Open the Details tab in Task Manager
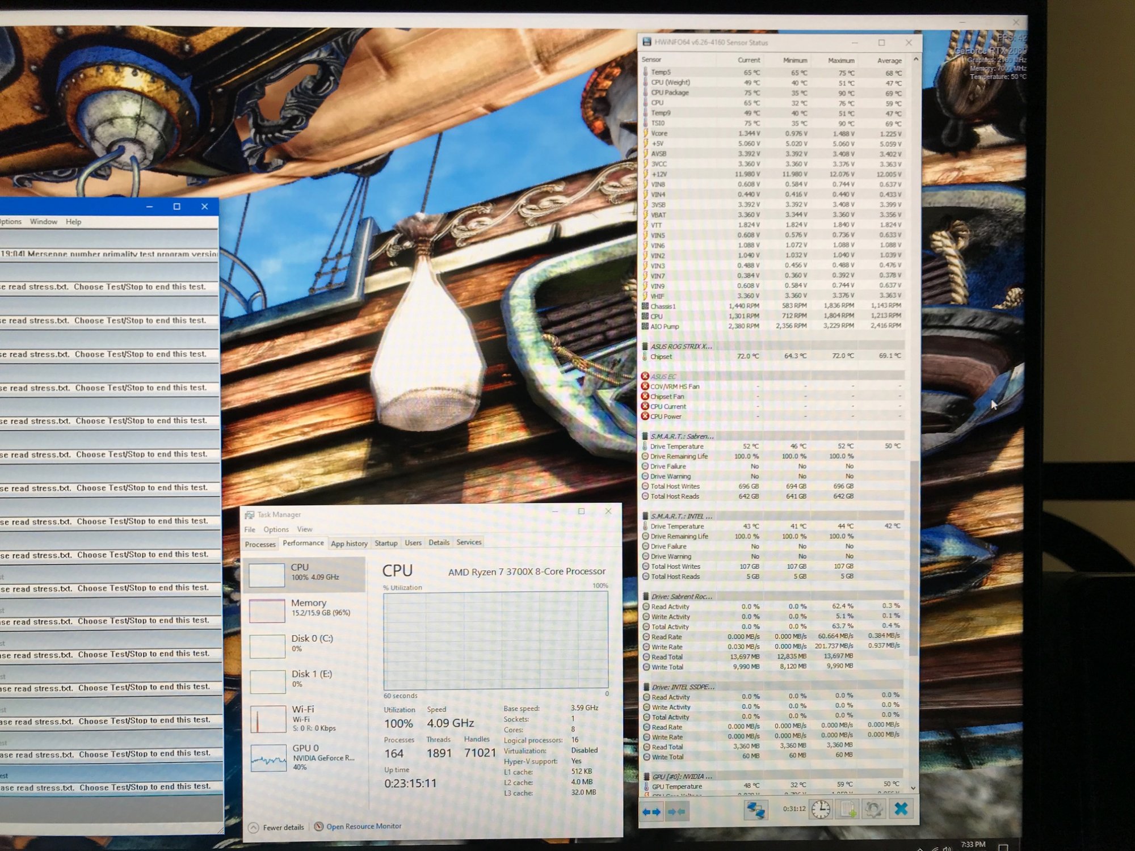 tap(439, 543)
